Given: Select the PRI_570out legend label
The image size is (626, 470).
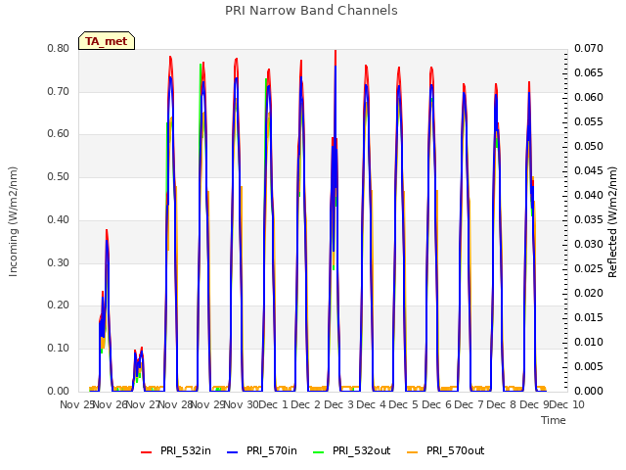Looking at the screenshot, I should tap(456, 450).
